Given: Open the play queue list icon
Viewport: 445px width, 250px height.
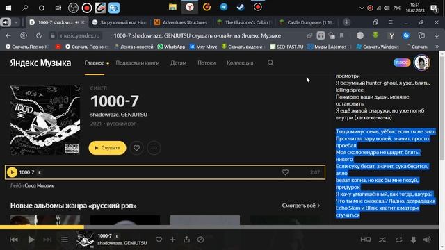Looking at the screenshot, I should (x=65, y=240).
